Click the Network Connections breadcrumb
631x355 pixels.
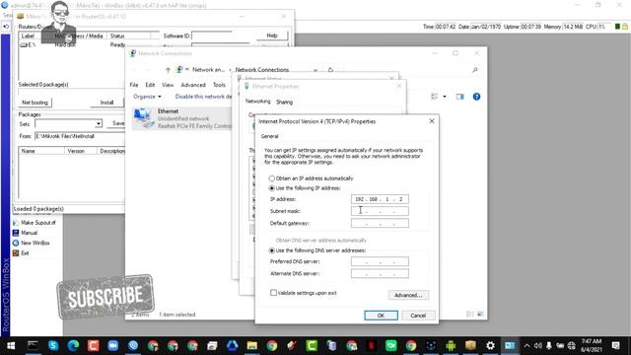coord(262,70)
